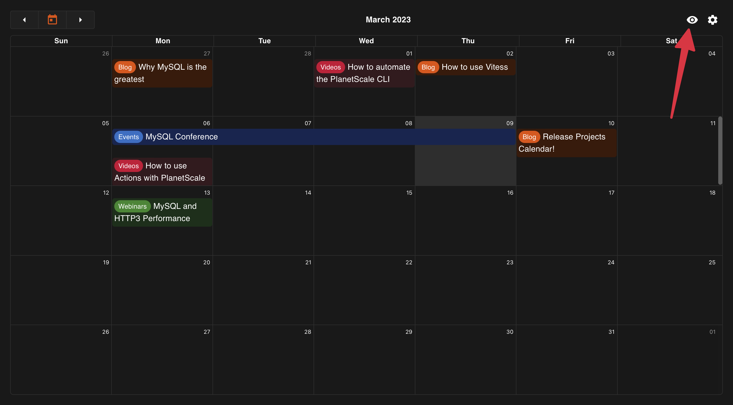Click the Events label badge
Image resolution: width=733 pixels, height=405 pixels.
pyautogui.click(x=128, y=137)
